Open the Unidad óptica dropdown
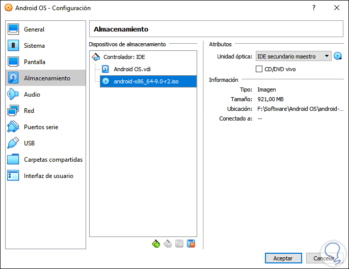This screenshot has height=269, width=349. pyautogui.click(x=293, y=56)
